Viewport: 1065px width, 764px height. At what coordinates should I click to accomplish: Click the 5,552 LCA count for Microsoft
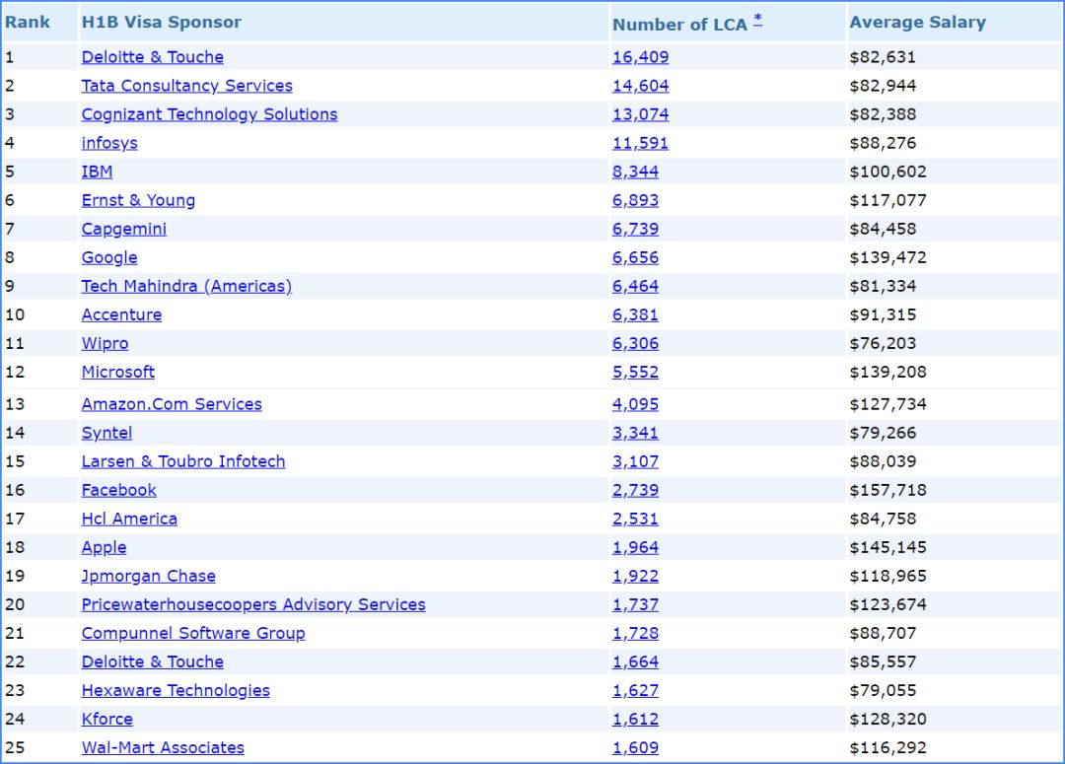pyautogui.click(x=636, y=373)
